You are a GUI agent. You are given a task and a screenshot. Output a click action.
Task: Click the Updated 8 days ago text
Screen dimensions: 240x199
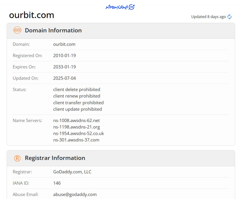tap(208, 17)
